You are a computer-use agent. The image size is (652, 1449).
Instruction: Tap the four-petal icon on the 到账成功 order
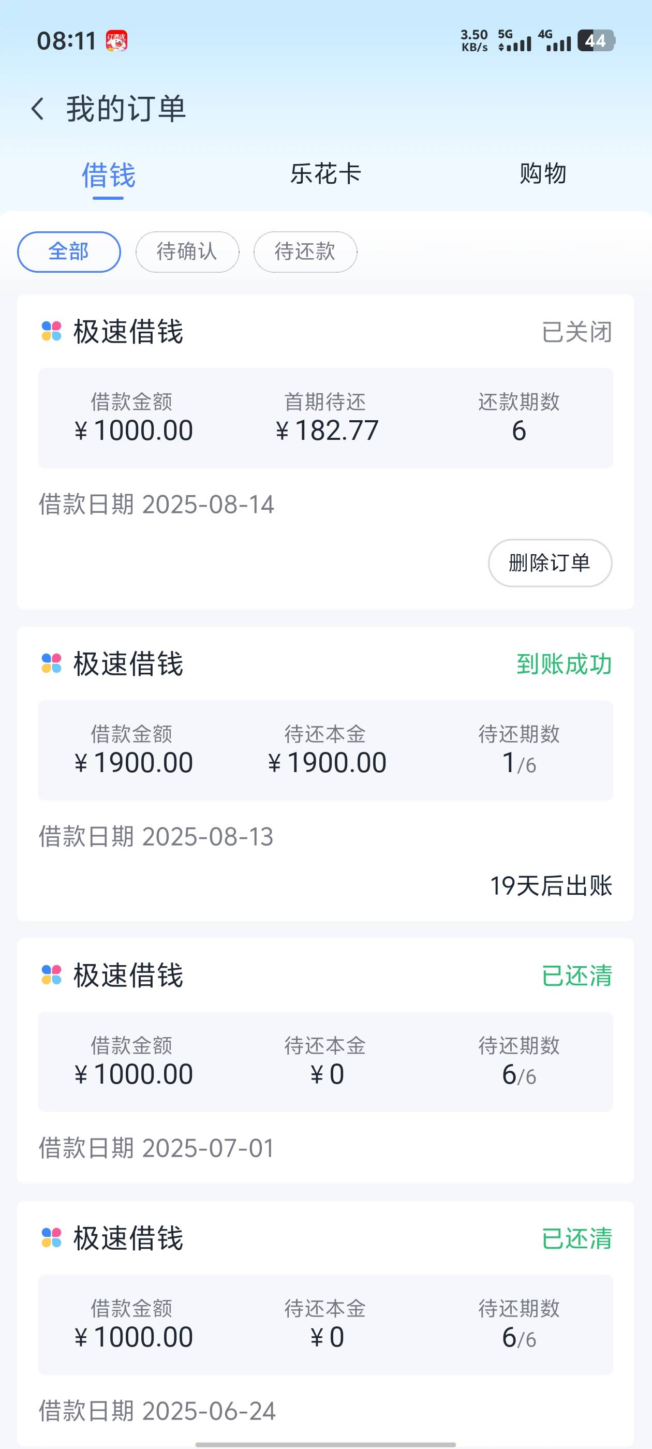pos(51,663)
